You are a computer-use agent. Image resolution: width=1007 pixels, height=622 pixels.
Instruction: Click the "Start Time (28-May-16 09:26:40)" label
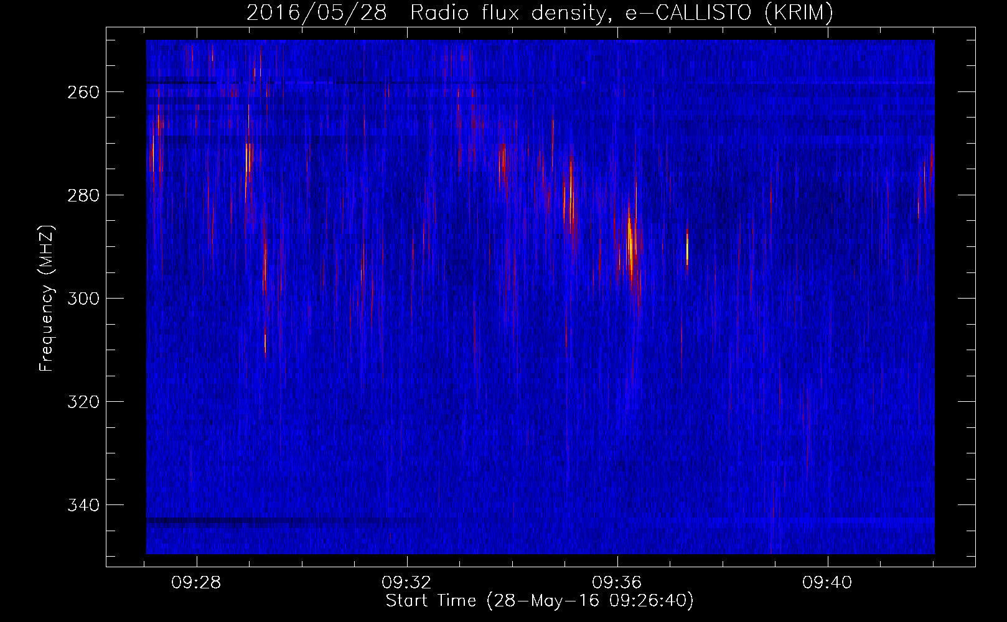[x=540, y=601]
